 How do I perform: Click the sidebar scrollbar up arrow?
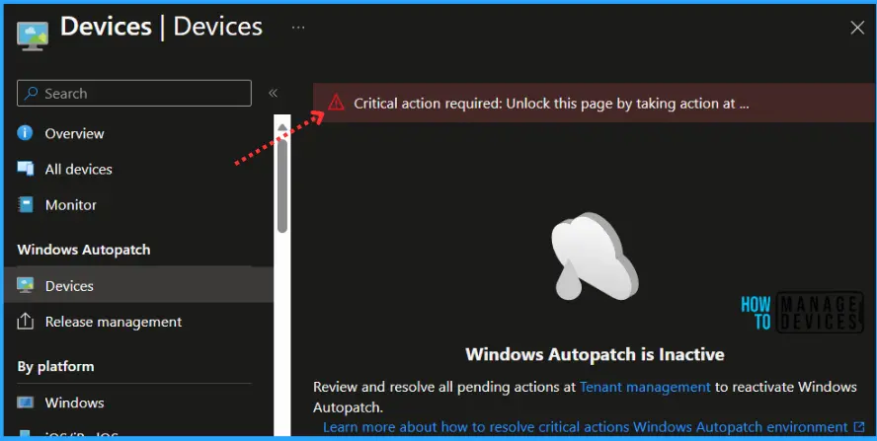[281, 127]
